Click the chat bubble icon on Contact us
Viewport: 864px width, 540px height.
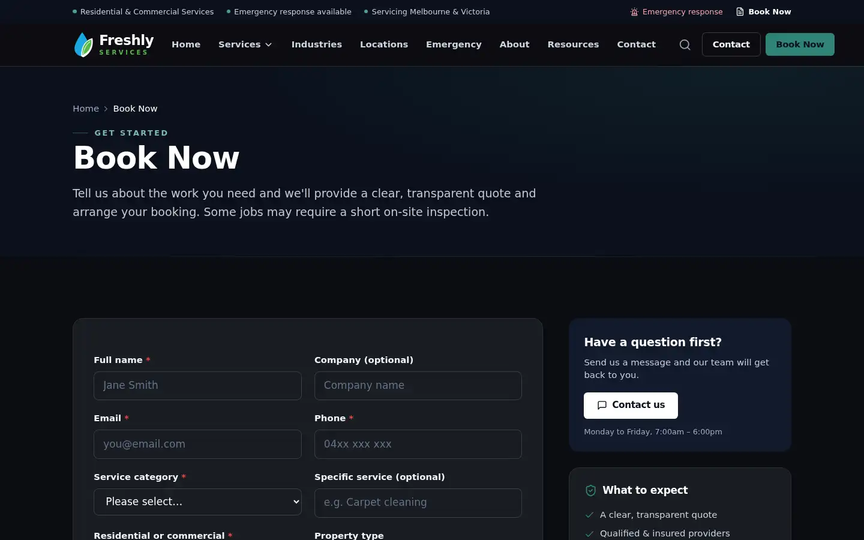coord(602,406)
